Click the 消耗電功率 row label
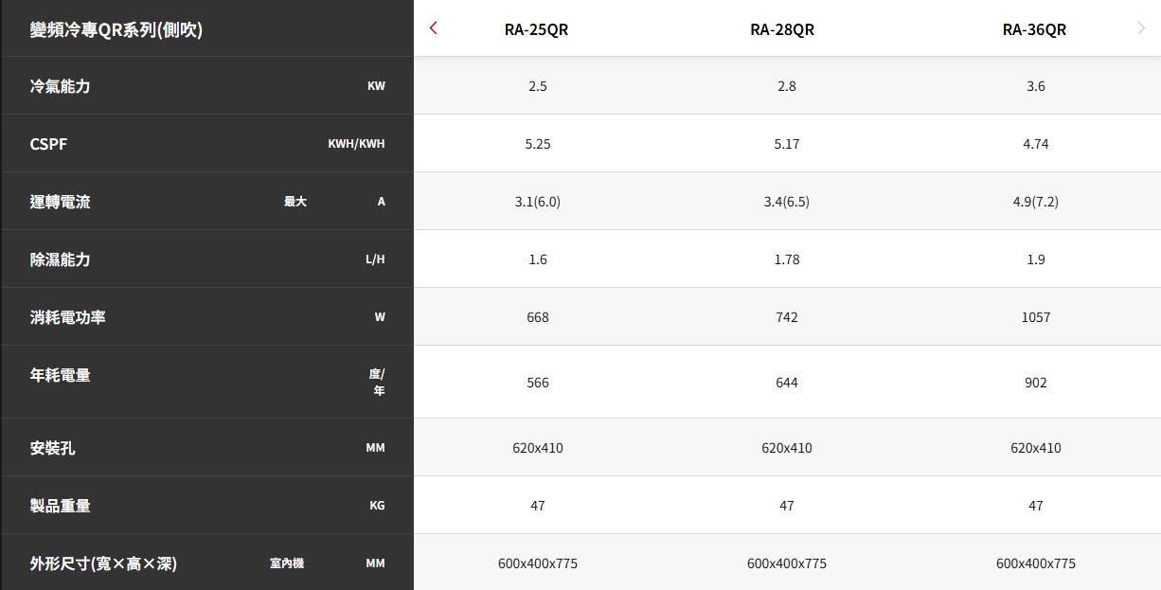 tap(68, 317)
